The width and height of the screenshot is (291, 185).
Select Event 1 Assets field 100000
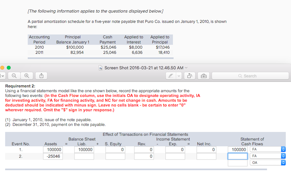pyautogui.click(x=53, y=150)
